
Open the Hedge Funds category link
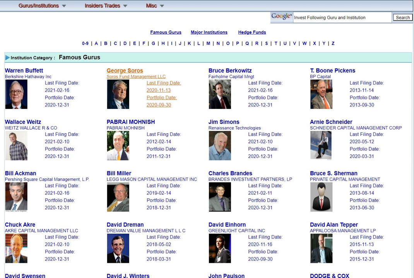252,32
